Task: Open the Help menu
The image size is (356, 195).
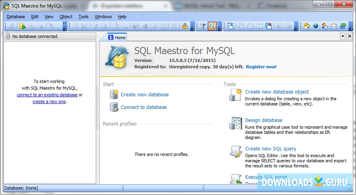Action: point(122,17)
